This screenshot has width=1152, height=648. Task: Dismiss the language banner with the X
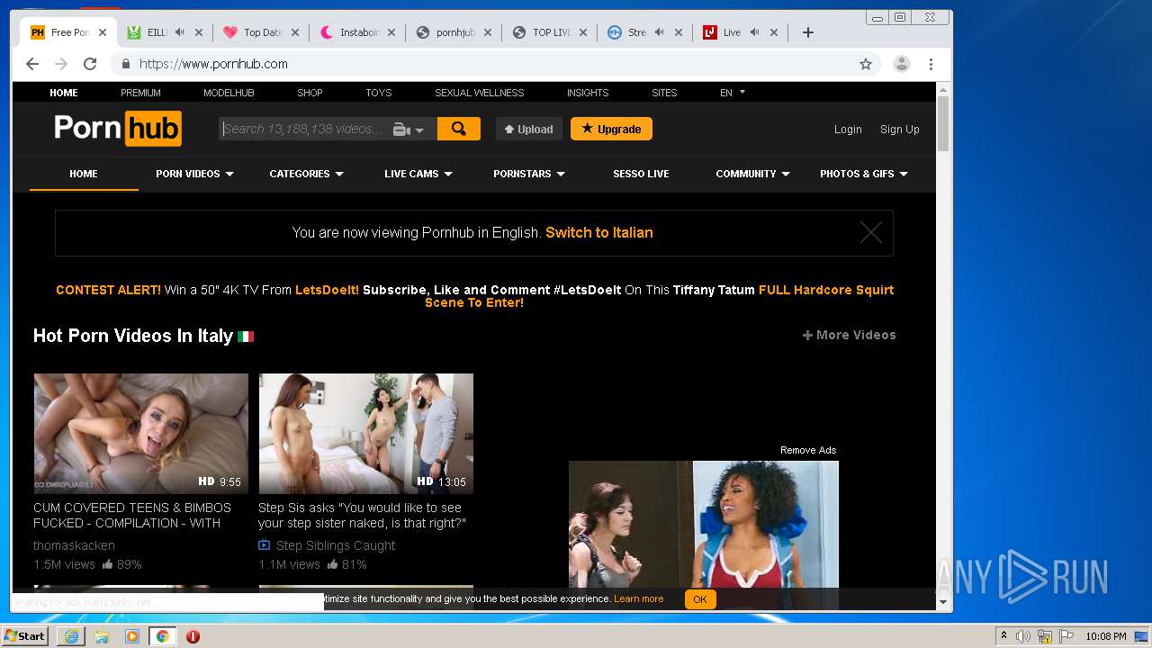point(870,233)
